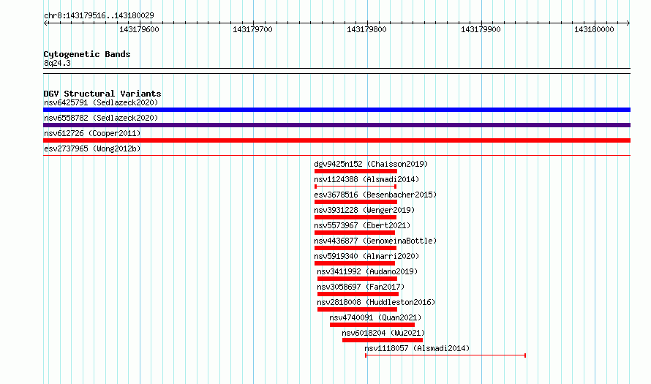Click the thin bracket line of nsv1124388
The width and height of the screenshot is (651, 384).
[355, 187]
